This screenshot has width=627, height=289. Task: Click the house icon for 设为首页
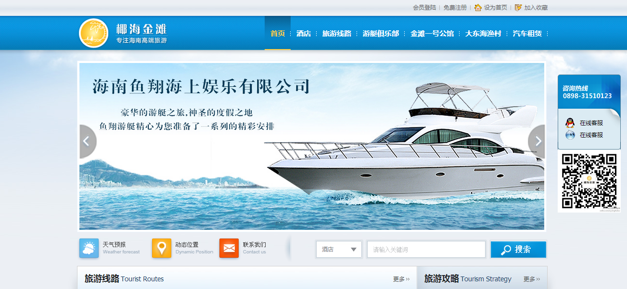[478, 8]
